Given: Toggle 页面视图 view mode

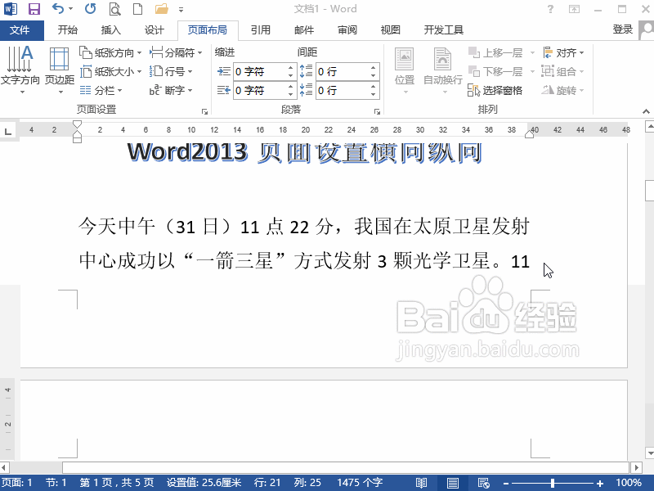Looking at the screenshot, I should [x=452, y=482].
